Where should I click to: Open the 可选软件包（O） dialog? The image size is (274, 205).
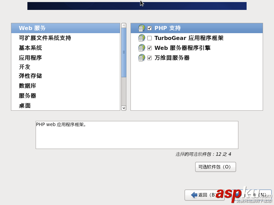pyautogui.click(x=215, y=167)
